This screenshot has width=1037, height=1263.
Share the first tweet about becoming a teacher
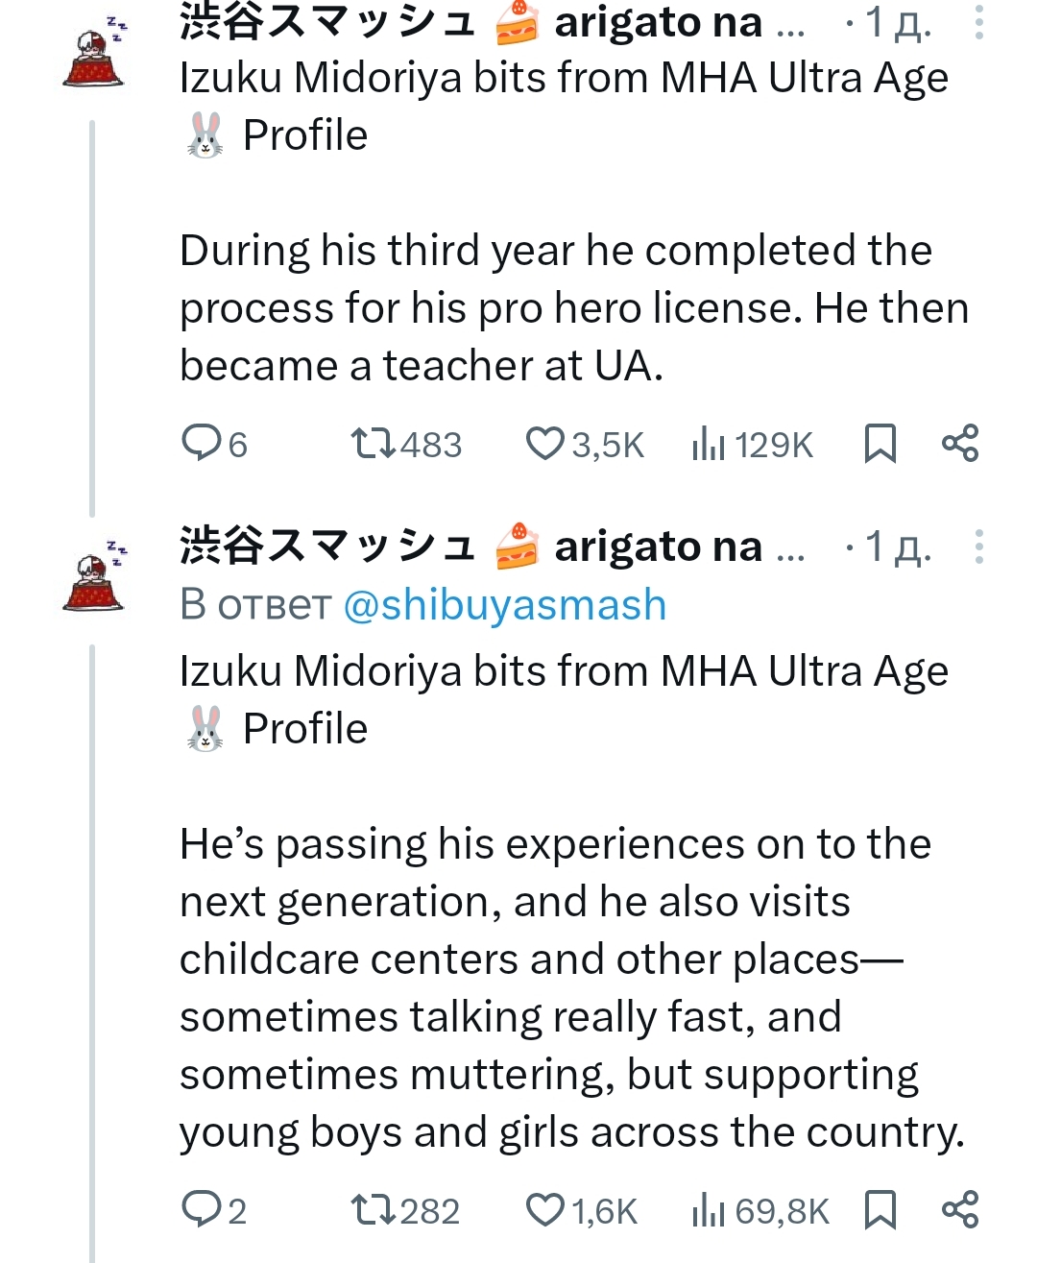960,443
